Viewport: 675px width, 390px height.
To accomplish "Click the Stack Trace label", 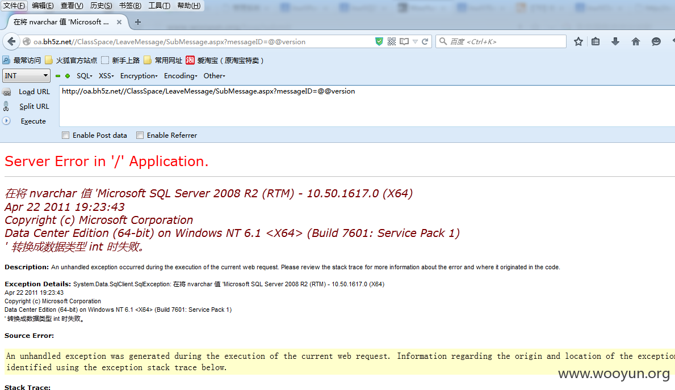I will click(28, 387).
